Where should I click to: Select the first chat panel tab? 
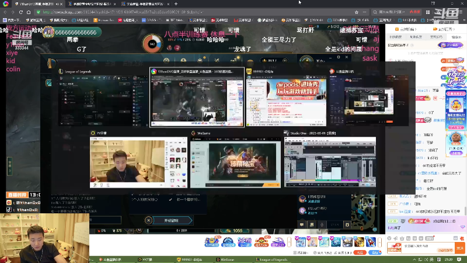(396, 37)
